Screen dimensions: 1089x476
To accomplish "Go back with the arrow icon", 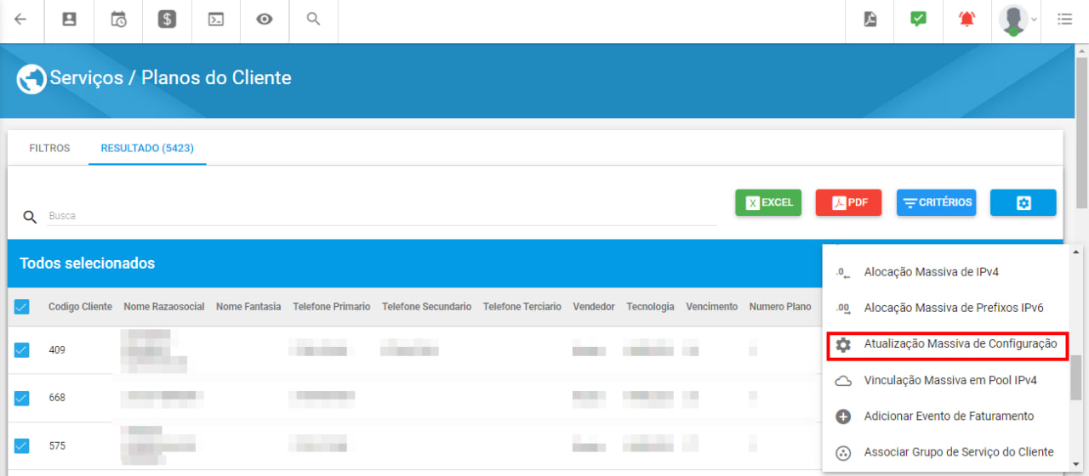I will coord(20,19).
